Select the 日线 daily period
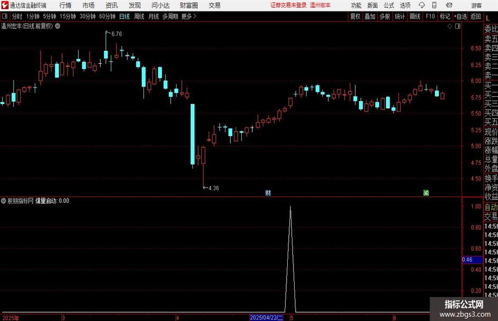 tap(124, 16)
